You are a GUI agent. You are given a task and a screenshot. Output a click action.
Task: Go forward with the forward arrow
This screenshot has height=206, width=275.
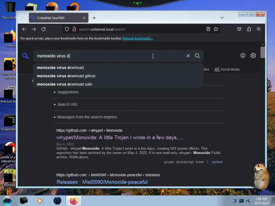(34, 29)
